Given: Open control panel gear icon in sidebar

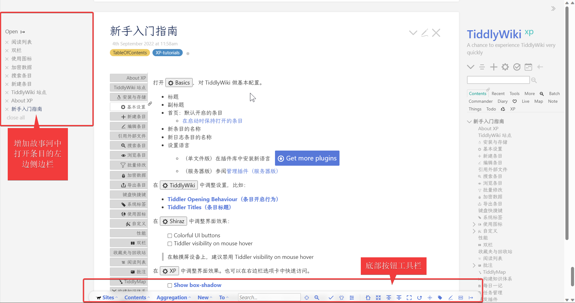Looking at the screenshot, I should 505,67.
